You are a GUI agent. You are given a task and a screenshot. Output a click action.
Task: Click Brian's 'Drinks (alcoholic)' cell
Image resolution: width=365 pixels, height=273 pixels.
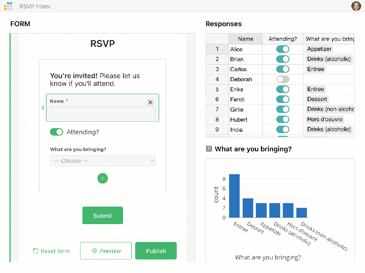pyautogui.click(x=329, y=59)
